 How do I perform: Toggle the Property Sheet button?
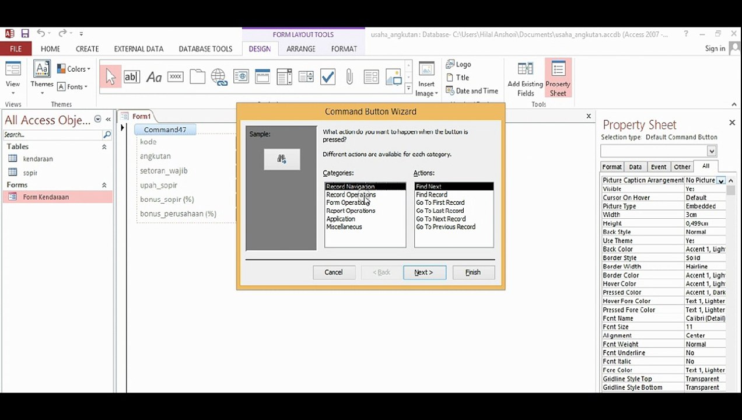[x=558, y=78]
